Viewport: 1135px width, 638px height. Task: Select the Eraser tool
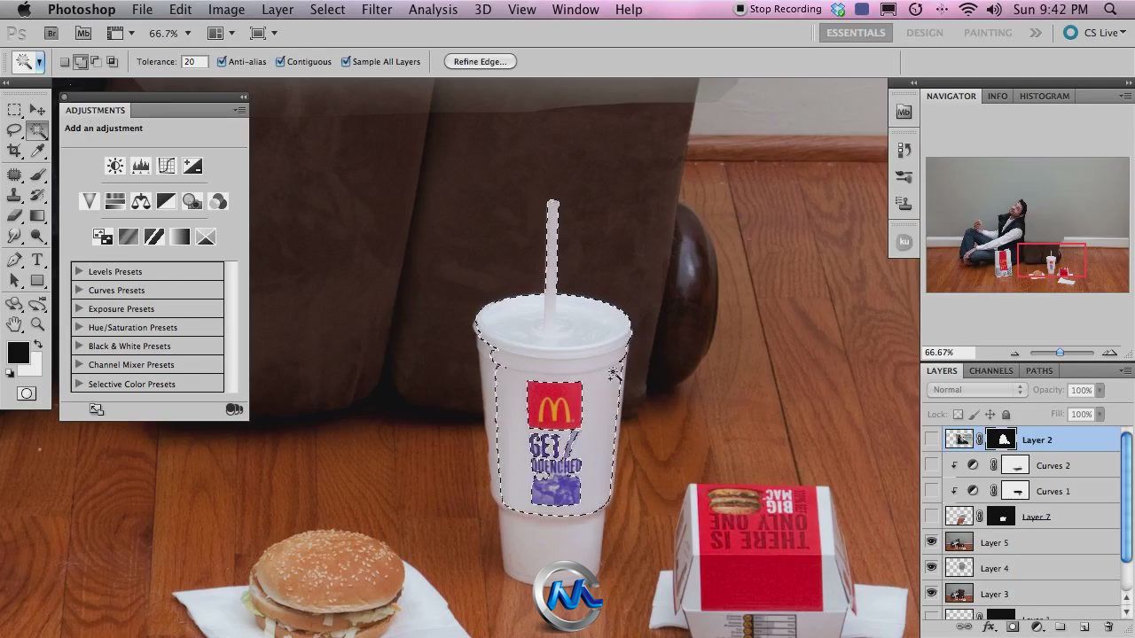pos(14,215)
